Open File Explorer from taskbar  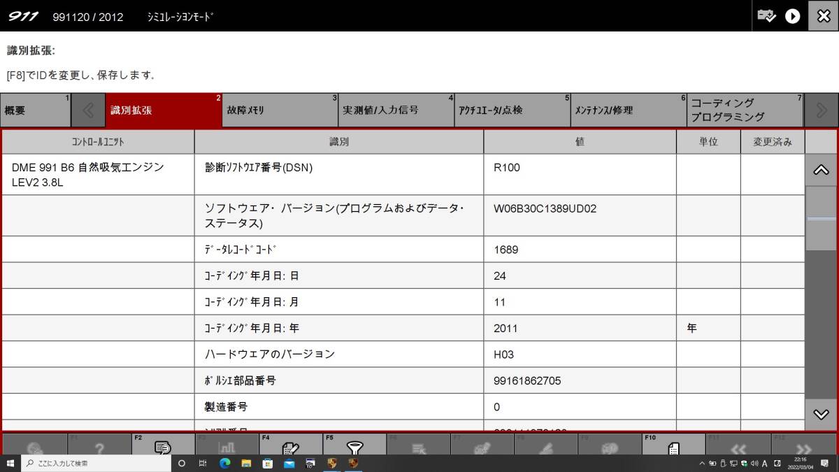[x=246, y=464]
